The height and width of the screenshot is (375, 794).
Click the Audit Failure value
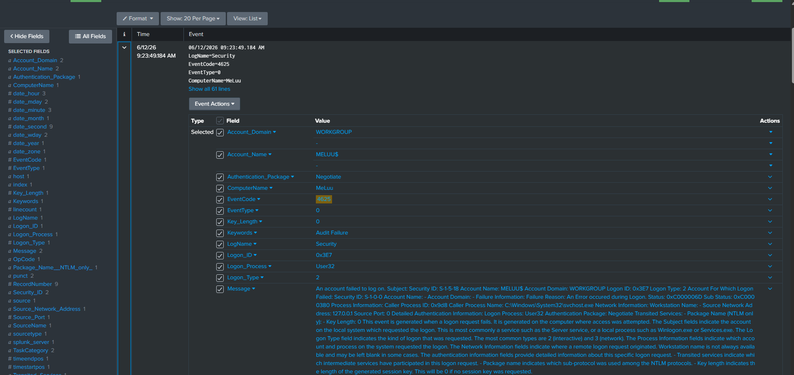pyautogui.click(x=332, y=233)
